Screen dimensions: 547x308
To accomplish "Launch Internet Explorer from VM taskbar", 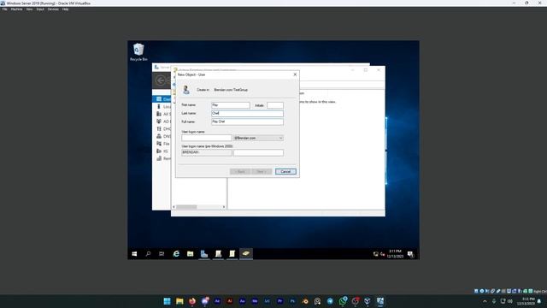I will (176, 254).
